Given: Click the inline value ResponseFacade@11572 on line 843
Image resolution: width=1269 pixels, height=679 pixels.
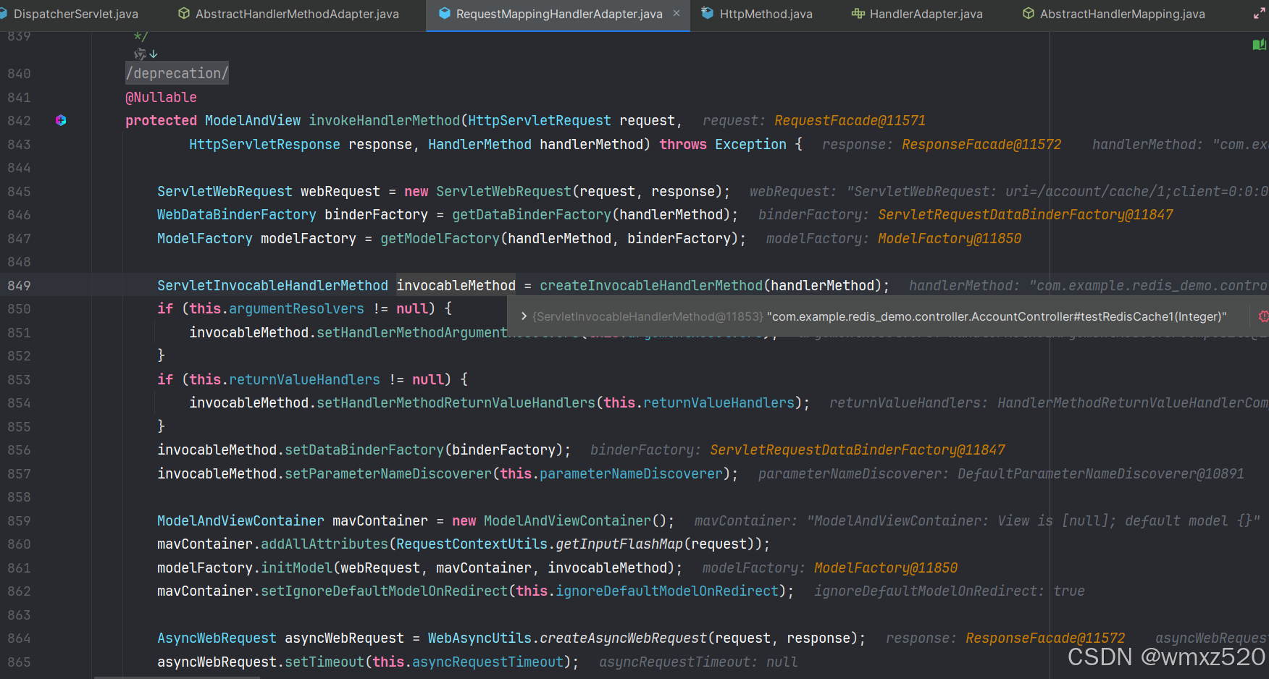Looking at the screenshot, I should pos(981,144).
